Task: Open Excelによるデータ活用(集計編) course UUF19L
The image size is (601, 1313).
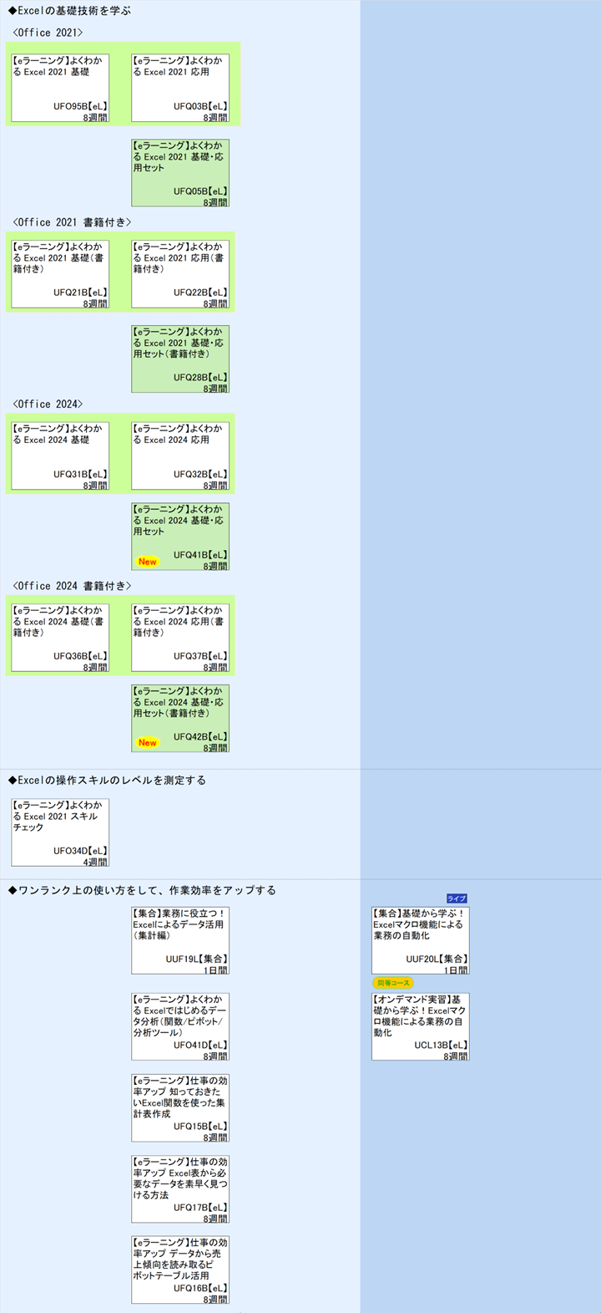Action: pos(180,941)
